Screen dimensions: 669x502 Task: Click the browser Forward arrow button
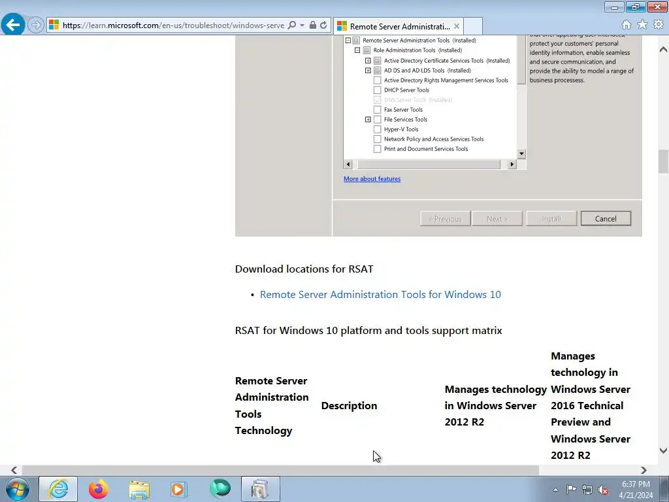click(36, 25)
